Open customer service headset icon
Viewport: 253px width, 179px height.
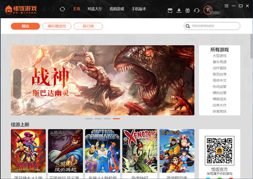coord(196,11)
